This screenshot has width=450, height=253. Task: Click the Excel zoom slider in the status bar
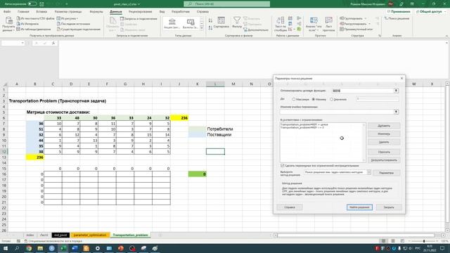click(x=424, y=241)
